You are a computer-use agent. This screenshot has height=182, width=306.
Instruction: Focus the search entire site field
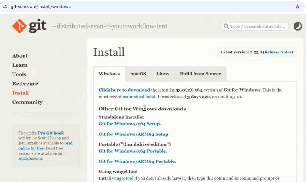coord(255,26)
